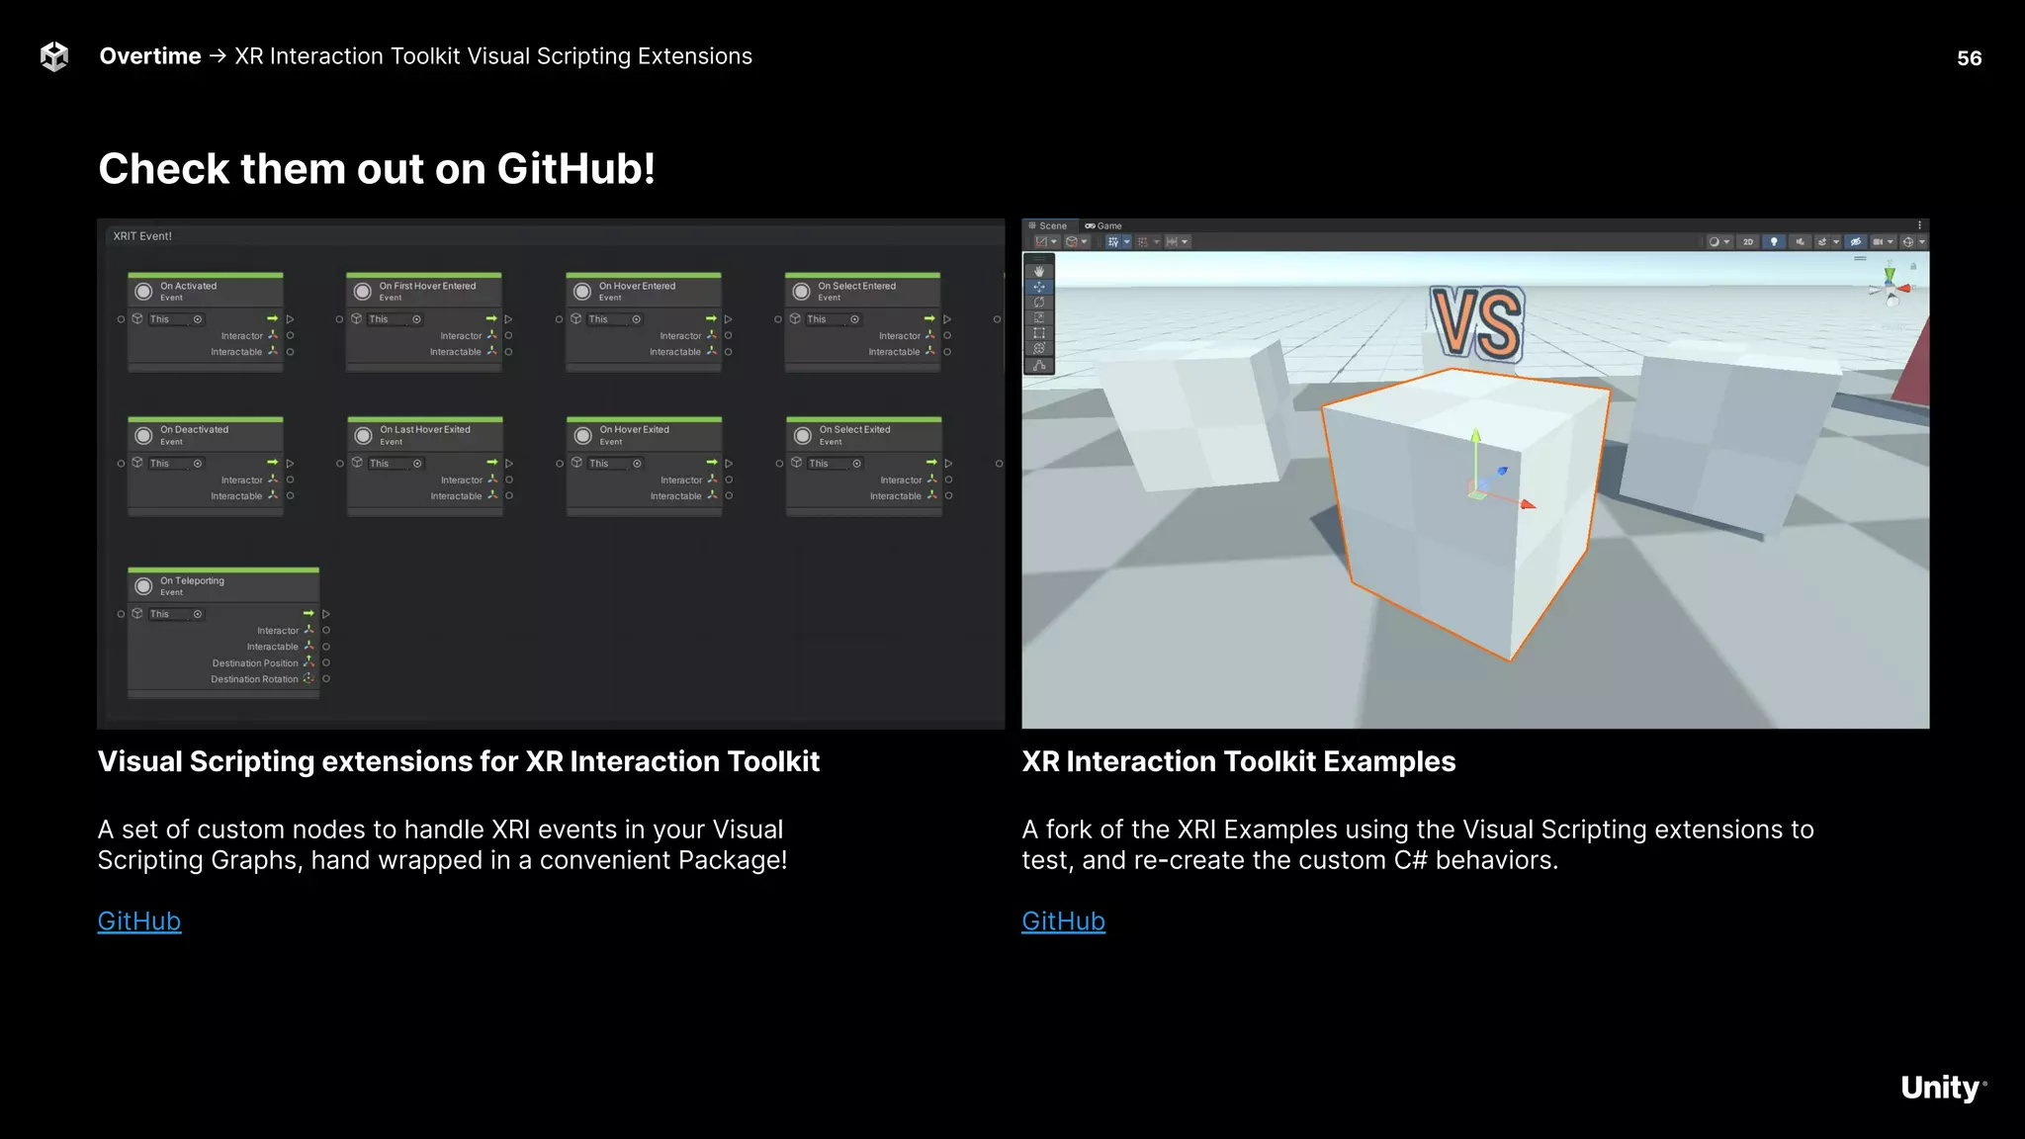Image resolution: width=2025 pixels, height=1139 pixels.
Task: Select the Rotate tool
Action: (1039, 302)
